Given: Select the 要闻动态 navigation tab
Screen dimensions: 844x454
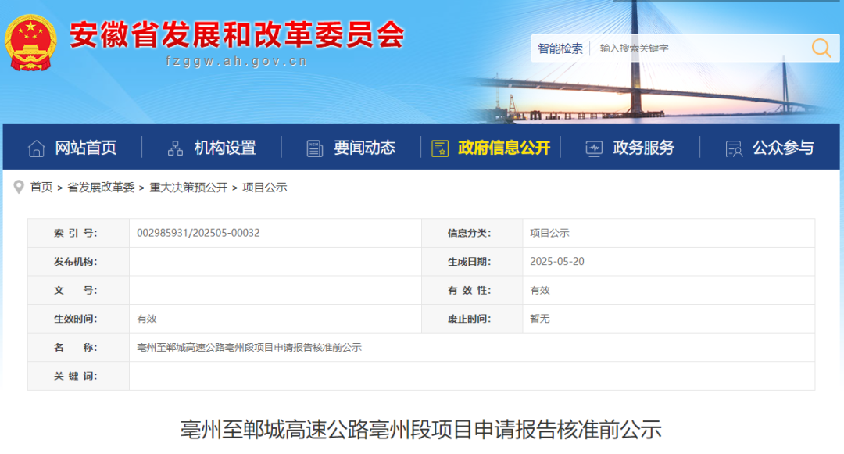Looking at the screenshot, I should point(364,148).
